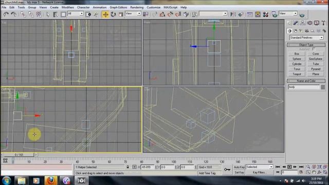Viewport: 329px width, 185px height.
Task: Click the time slider showing 0 / 161
Action: [19, 155]
